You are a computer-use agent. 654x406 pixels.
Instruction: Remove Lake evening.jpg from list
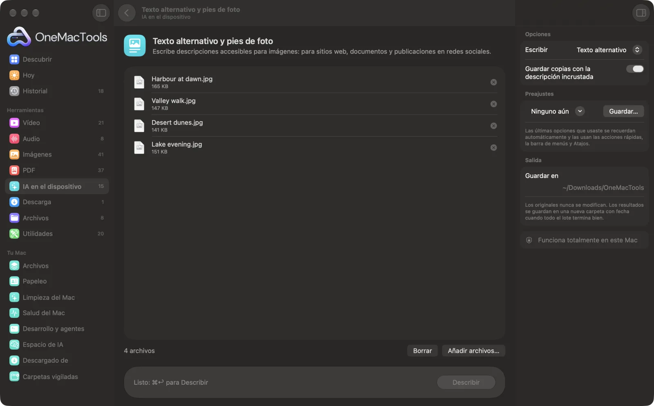[x=493, y=147]
